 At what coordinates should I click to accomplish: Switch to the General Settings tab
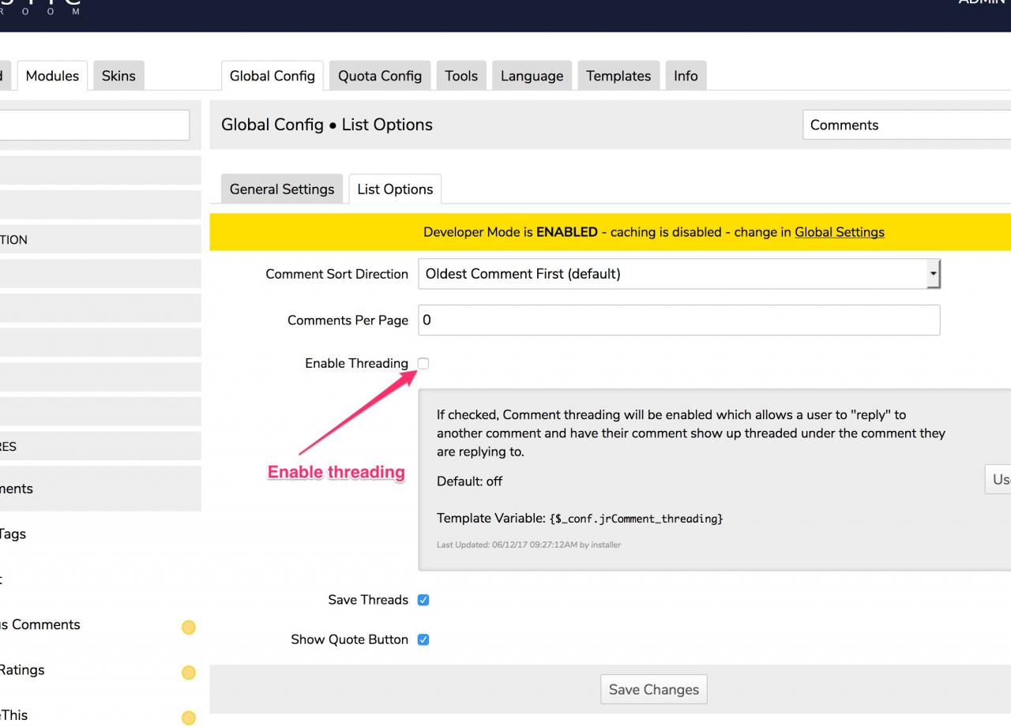click(x=282, y=189)
